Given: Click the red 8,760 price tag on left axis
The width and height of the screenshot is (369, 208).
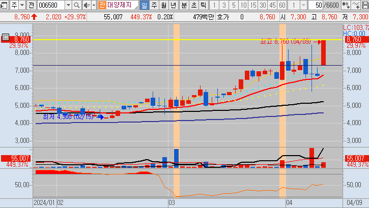Looking at the screenshot, I should [16, 39].
